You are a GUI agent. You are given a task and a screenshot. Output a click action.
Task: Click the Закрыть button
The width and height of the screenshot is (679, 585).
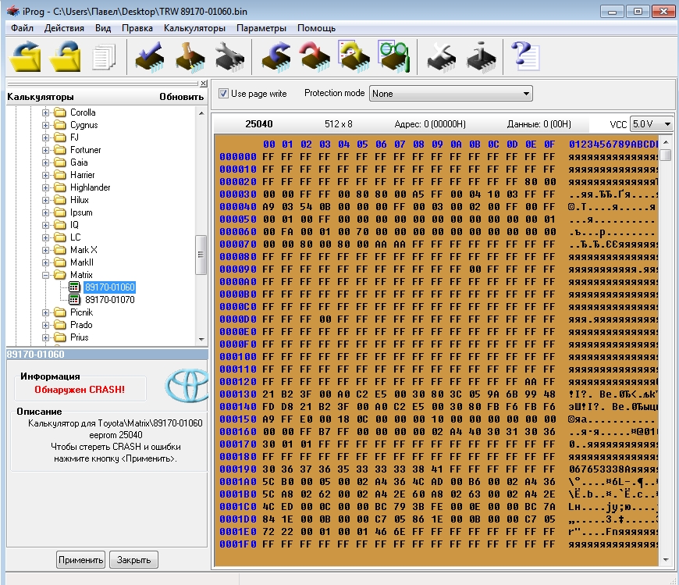(x=133, y=560)
